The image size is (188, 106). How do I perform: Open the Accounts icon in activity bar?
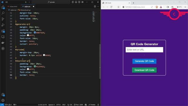pos(3,95)
